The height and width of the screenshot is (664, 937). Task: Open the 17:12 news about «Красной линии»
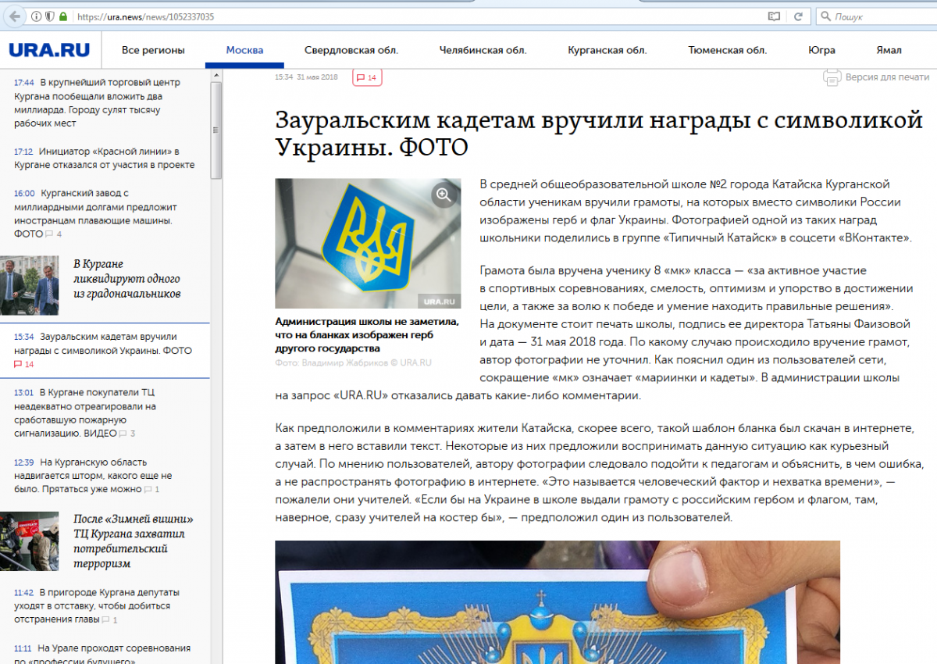(104, 158)
